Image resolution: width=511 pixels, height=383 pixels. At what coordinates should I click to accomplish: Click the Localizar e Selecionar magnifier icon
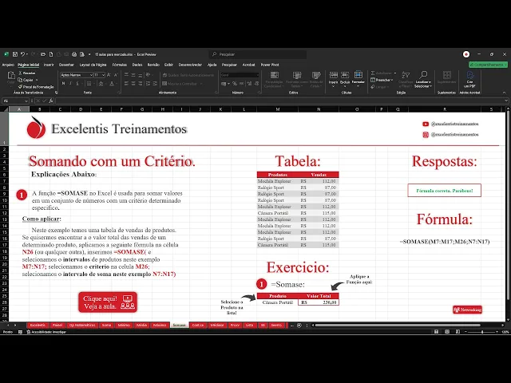pos(423,75)
